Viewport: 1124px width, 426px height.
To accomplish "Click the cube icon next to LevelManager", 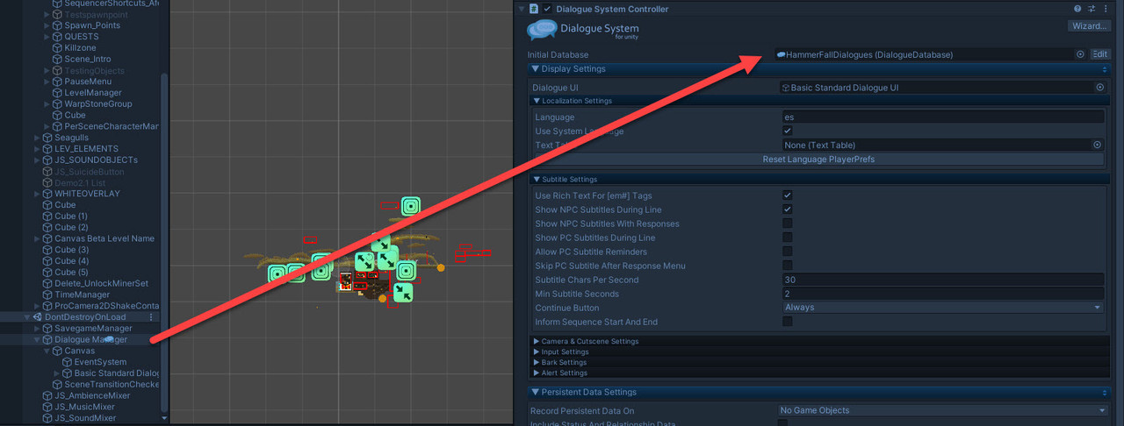I will [x=58, y=93].
